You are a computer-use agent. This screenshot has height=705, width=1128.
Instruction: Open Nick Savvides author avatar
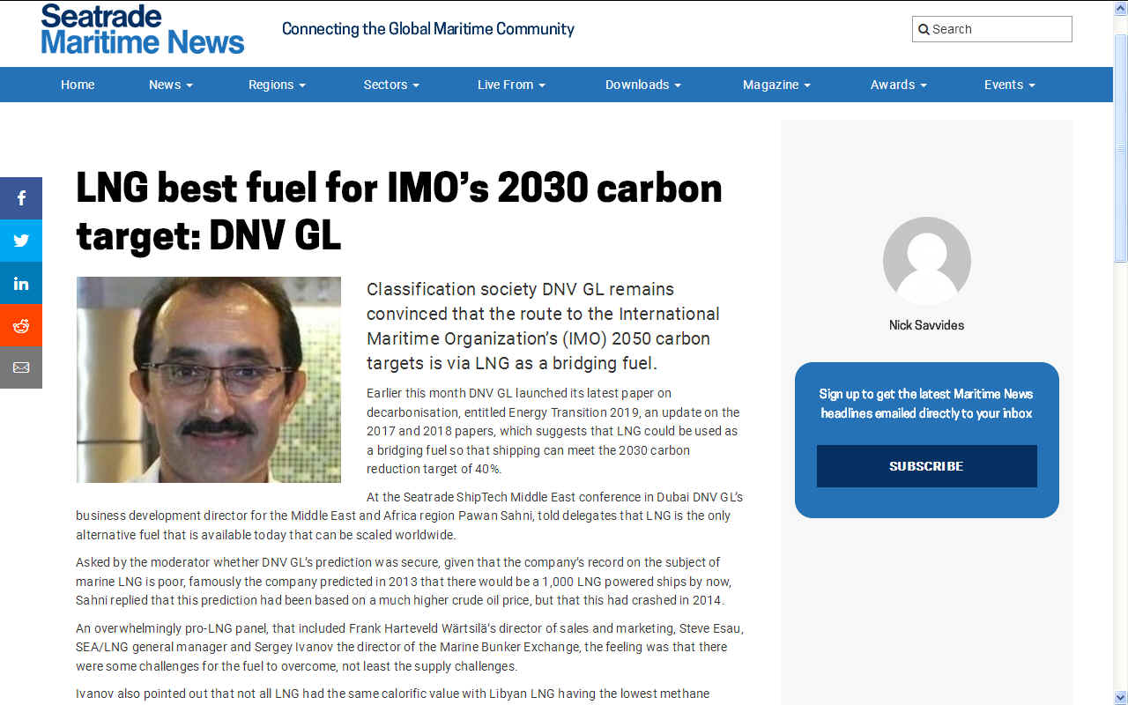(927, 261)
